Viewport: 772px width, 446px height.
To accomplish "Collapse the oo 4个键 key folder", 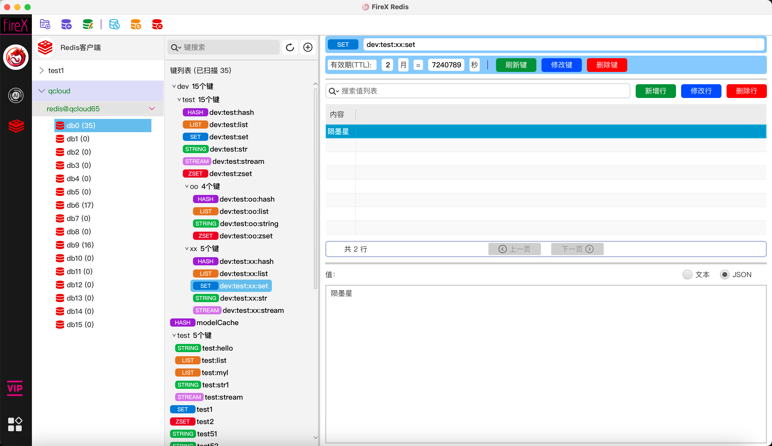I will (187, 187).
